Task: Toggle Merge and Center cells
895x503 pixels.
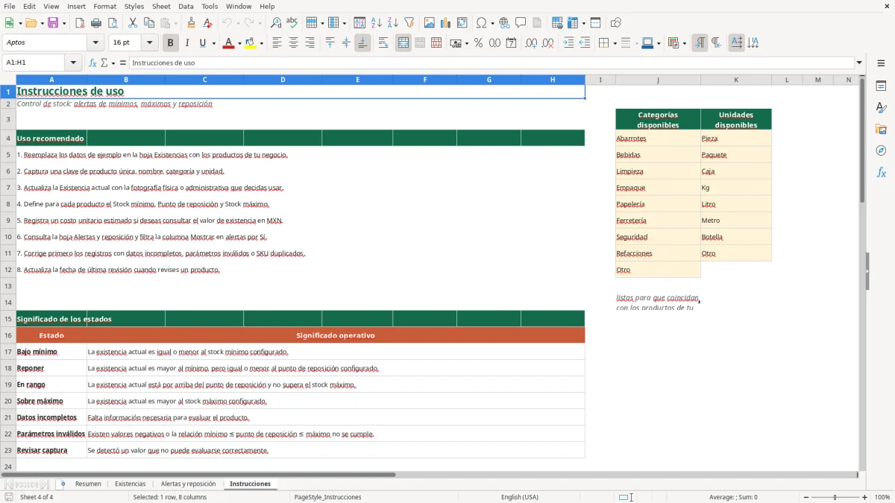Action: point(403,43)
